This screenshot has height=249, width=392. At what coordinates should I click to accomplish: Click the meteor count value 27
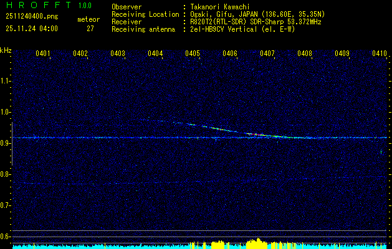[90, 29]
